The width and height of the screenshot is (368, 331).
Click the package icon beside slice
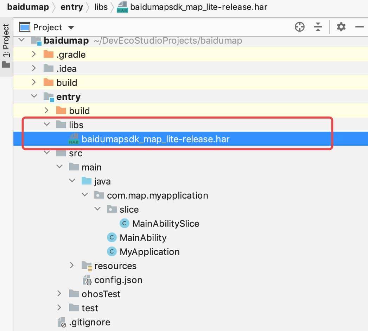click(112, 209)
